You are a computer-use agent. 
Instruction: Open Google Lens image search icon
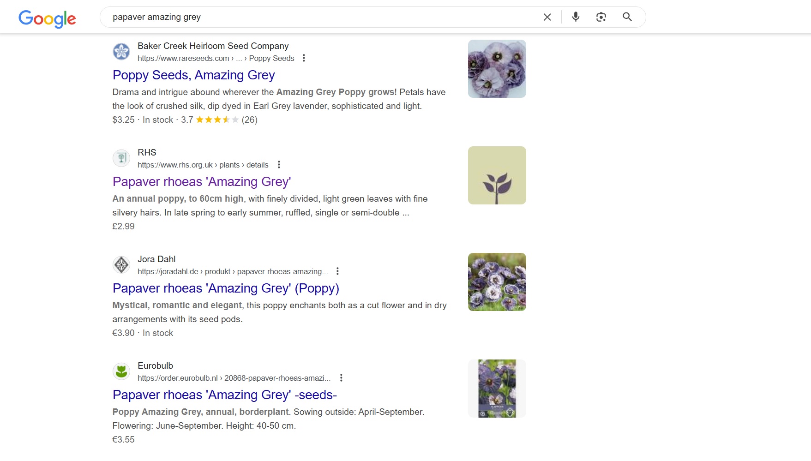point(601,17)
